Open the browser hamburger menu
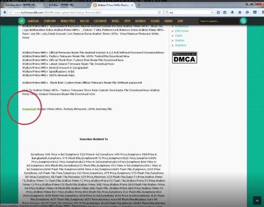 point(262,12)
